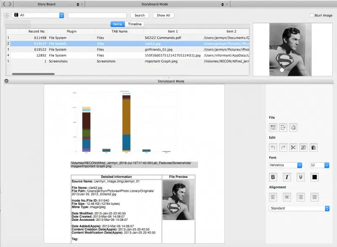This screenshot has height=247, width=337.
Task: Toggle bold formatting
Action: click(273, 177)
